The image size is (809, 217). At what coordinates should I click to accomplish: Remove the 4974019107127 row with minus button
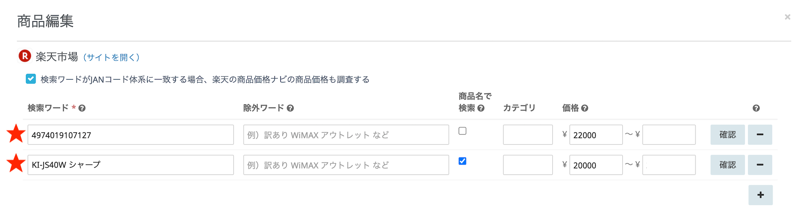tap(760, 135)
